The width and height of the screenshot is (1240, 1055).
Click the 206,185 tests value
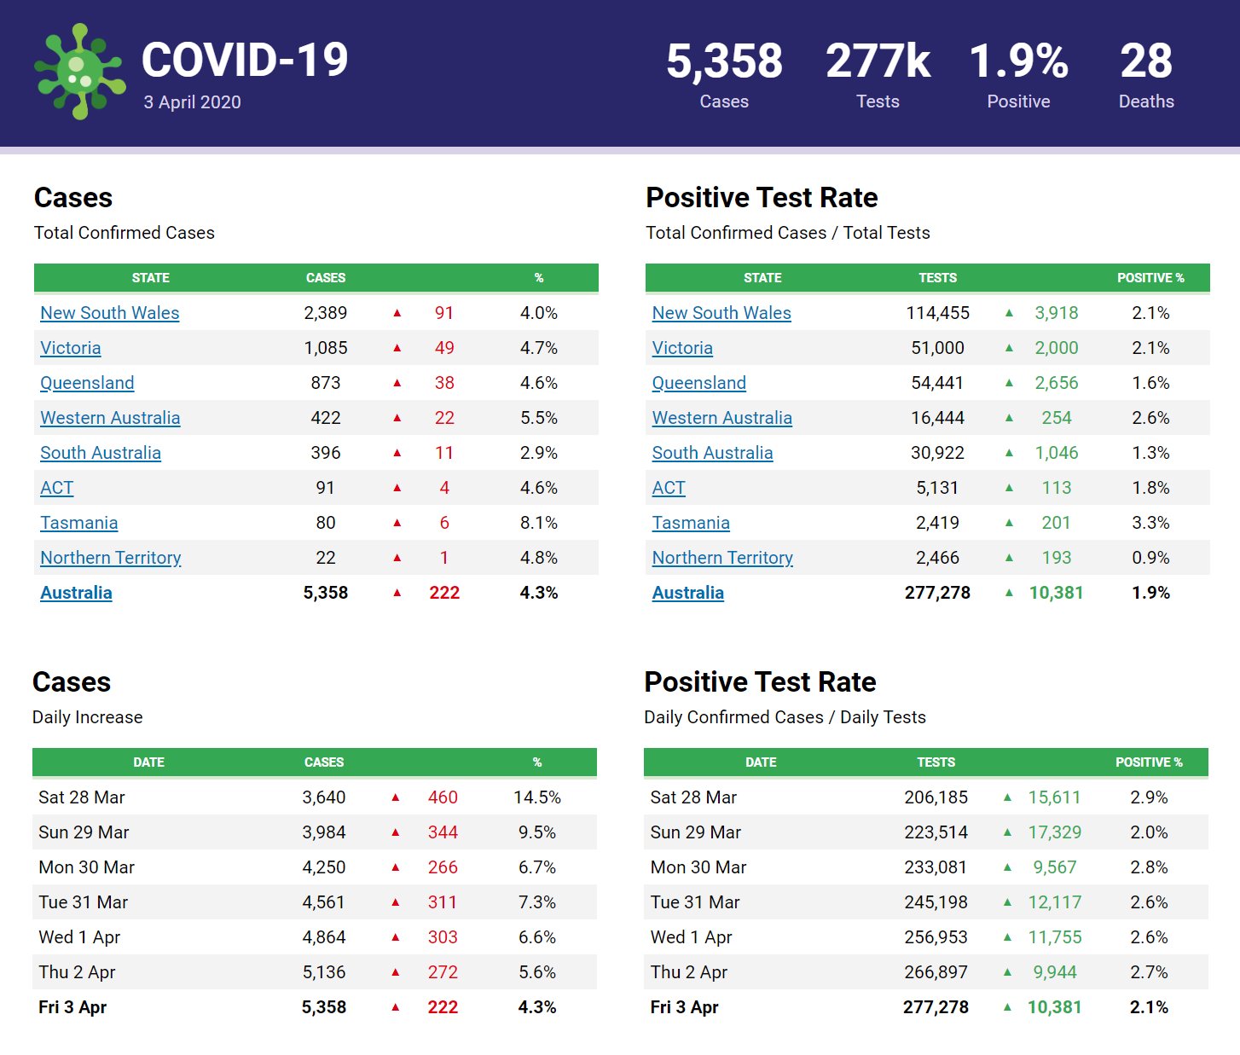936,797
